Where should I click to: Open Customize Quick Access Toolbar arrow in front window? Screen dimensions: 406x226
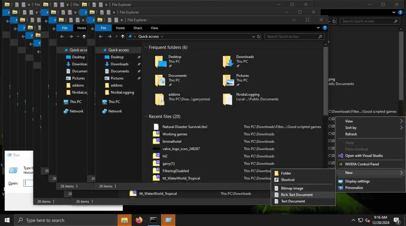pos(122,20)
